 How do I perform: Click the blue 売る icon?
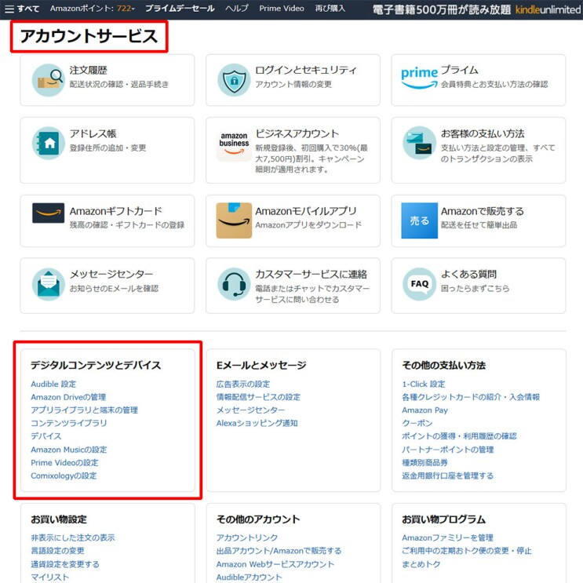[x=420, y=220]
